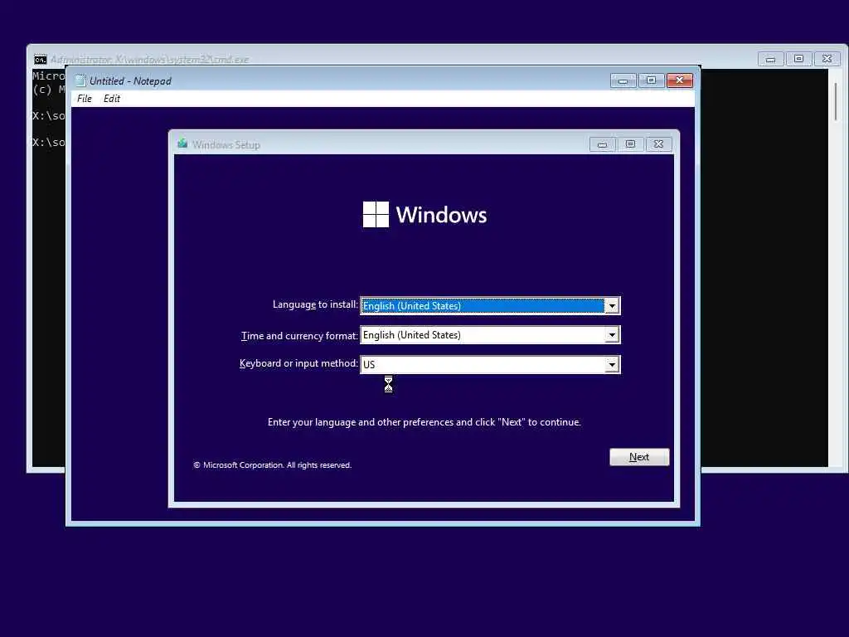849x637 pixels.
Task: Select the Time and currency format field
Action: [490, 335]
